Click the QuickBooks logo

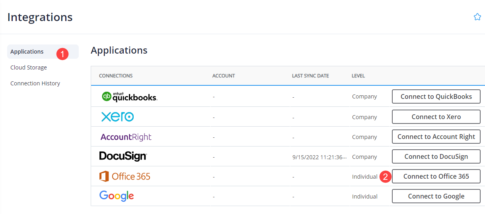pyautogui.click(x=129, y=96)
